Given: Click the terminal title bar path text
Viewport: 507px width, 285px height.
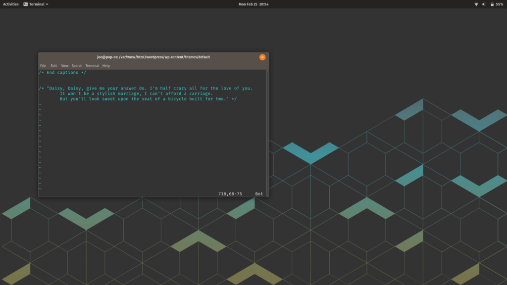Looking at the screenshot, I should [153, 57].
